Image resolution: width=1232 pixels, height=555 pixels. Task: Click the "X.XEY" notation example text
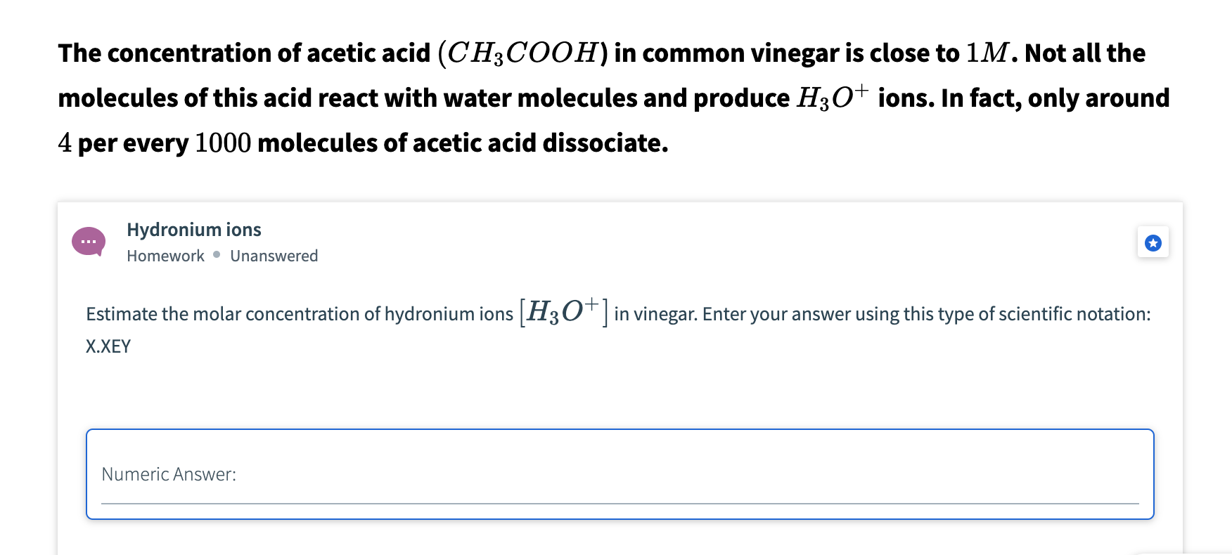click(108, 346)
